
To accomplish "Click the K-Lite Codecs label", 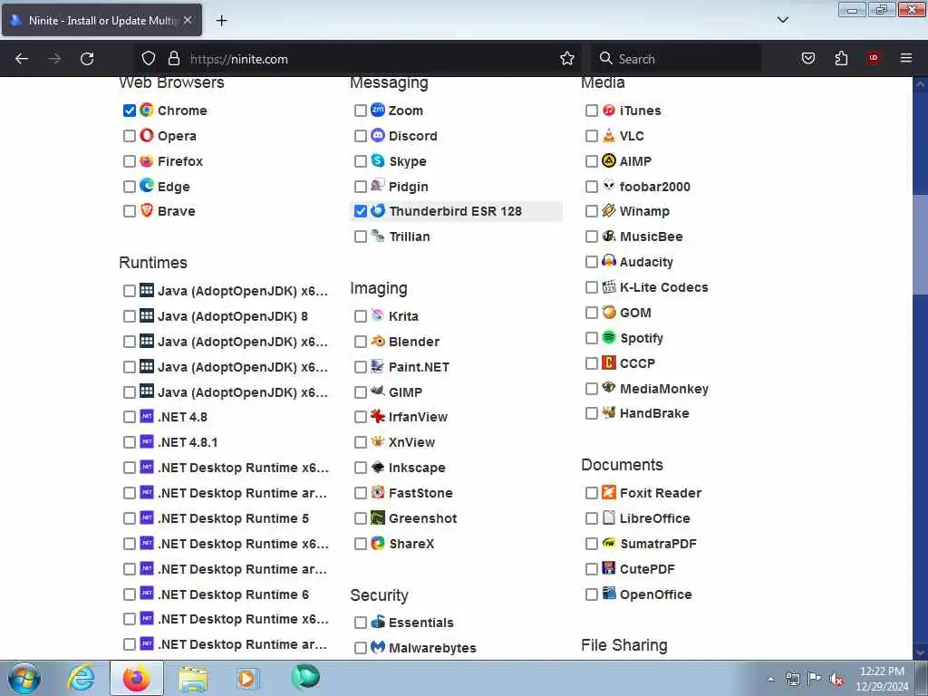I will click(664, 287).
